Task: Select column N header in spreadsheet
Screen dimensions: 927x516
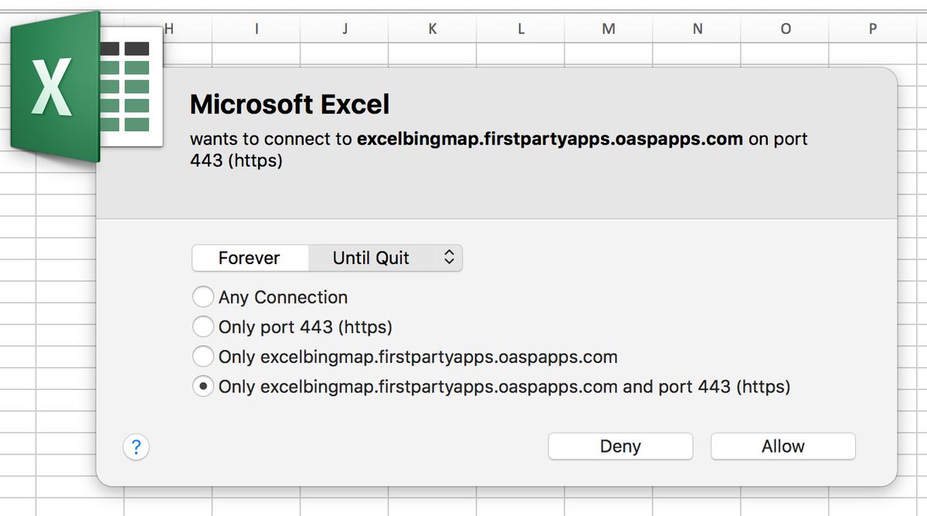Action: (697, 29)
